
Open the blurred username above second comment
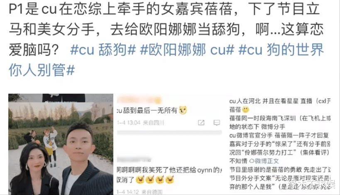click(x=134, y=160)
